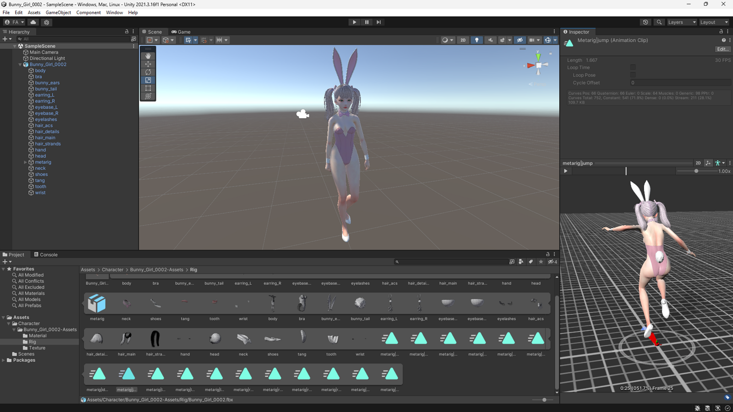Screen dimensions: 733x412
Task: Click the Main Camera gizmo in scene
Action: pyautogui.click(x=302, y=114)
